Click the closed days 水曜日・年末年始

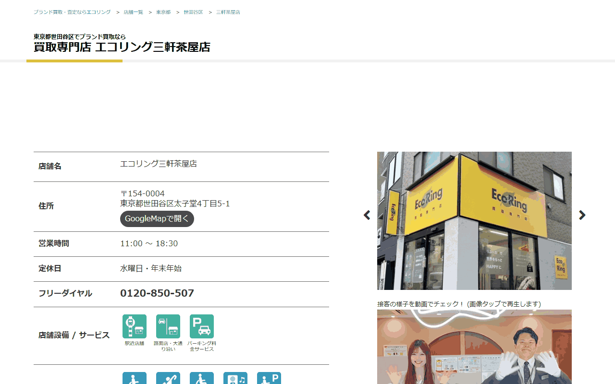[151, 268]
